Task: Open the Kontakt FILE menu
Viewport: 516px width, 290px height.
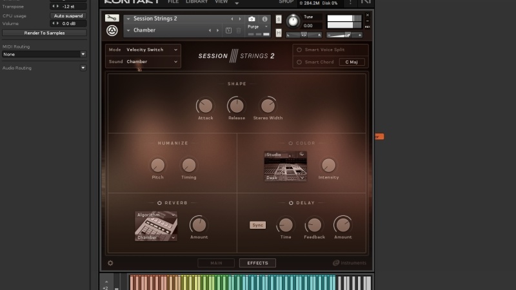Action: (x=173, y=2)
